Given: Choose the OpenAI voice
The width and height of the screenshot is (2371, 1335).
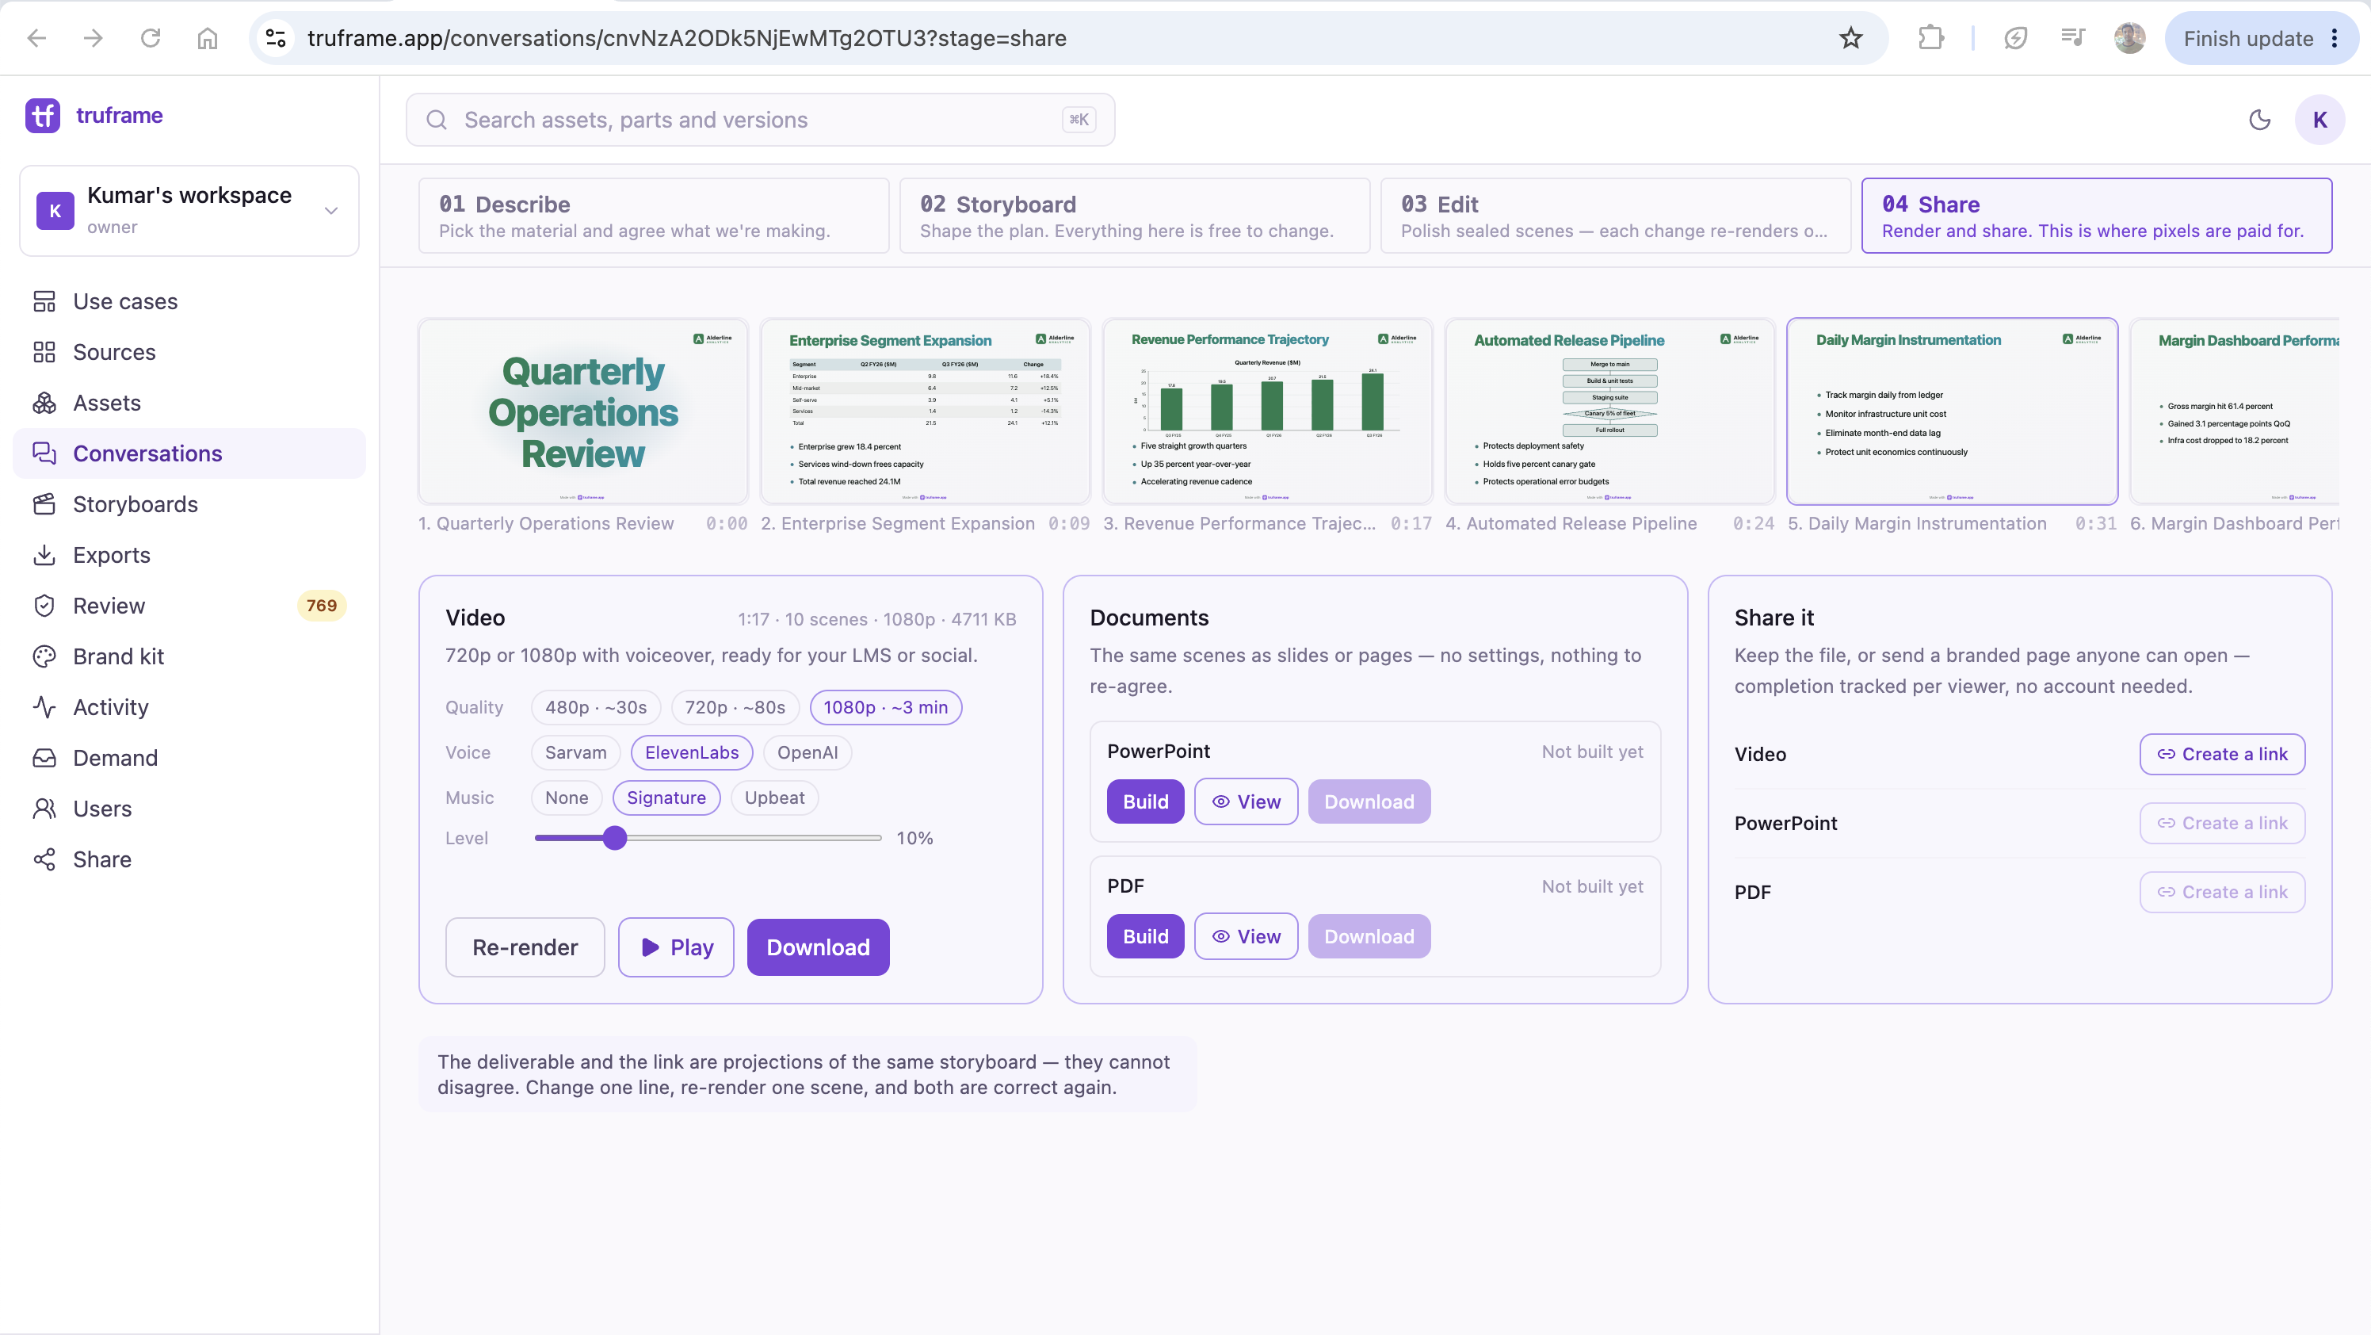Looking at the screenshot, I should 808,752.
